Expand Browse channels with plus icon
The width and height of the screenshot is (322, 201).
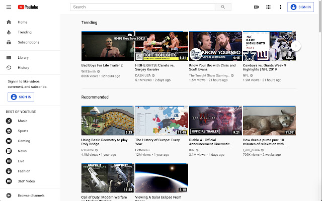click(9, 194)
